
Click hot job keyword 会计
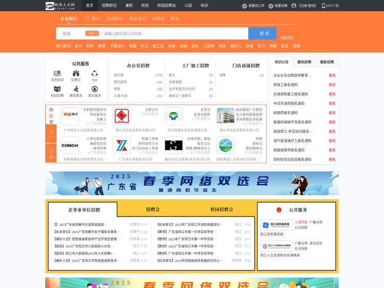(x=78, y=46)
